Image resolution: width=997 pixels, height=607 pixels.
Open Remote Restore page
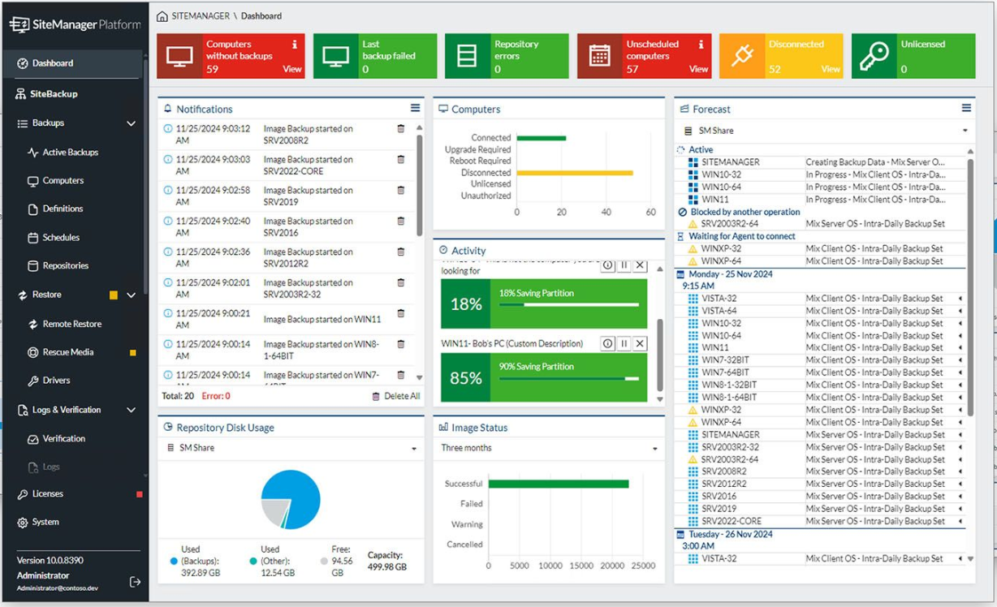(x=73, y=324)
